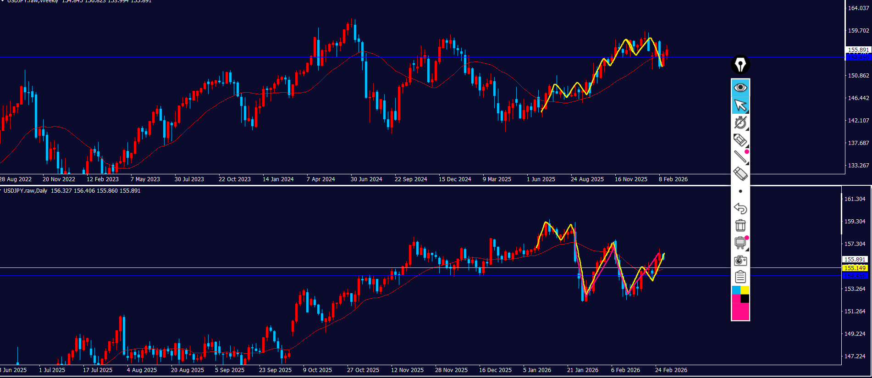Click the crossed-out stopwatch timer tool
Image resolution: width=872 pixels, height=378 pixels.
[740, 122]
